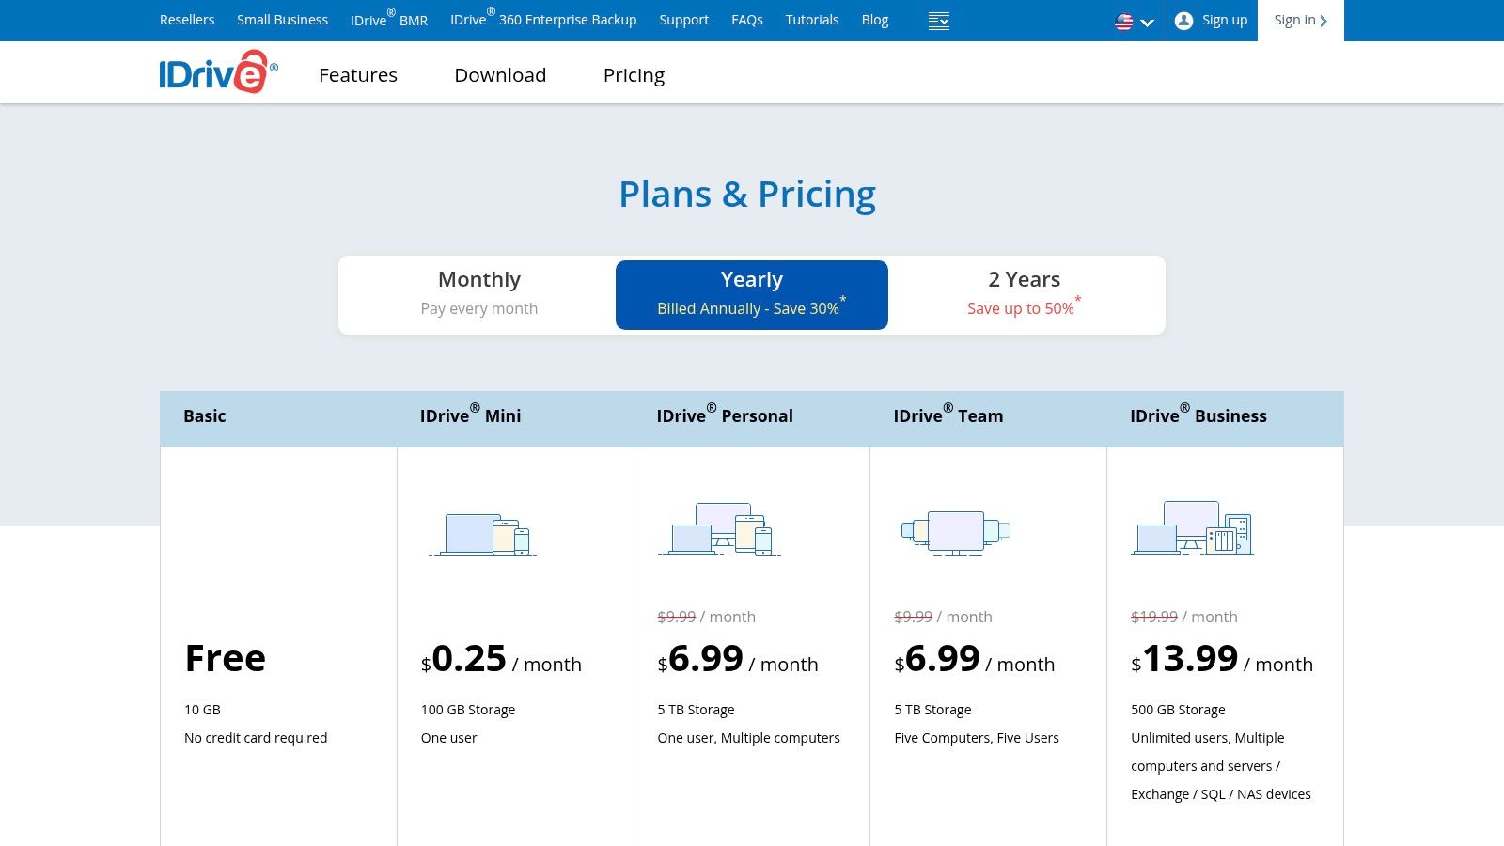Open the IDrive BMR link

(389, 19)
